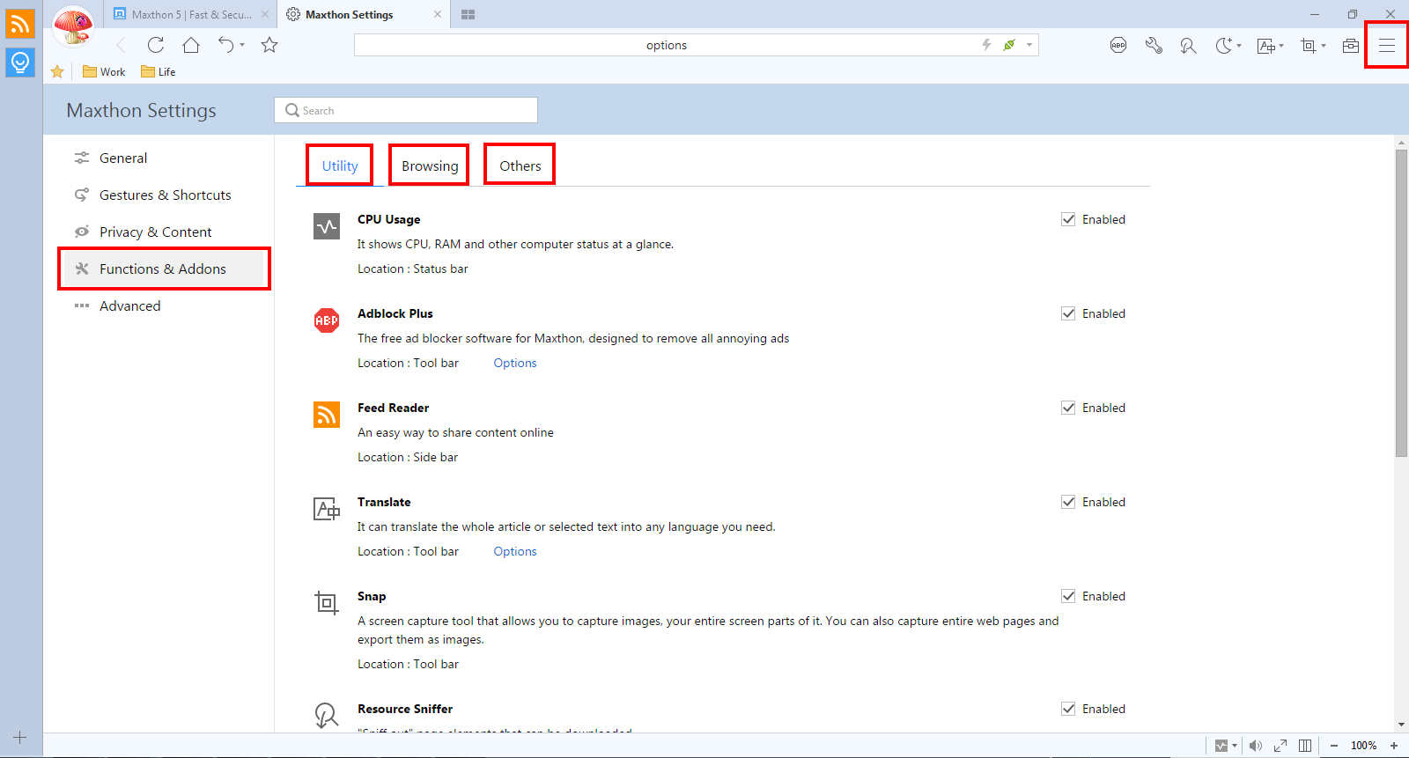The image size is (1409, 758).
Task: Expand the address bar dropdown arrow
Action: pos(1029,45)
